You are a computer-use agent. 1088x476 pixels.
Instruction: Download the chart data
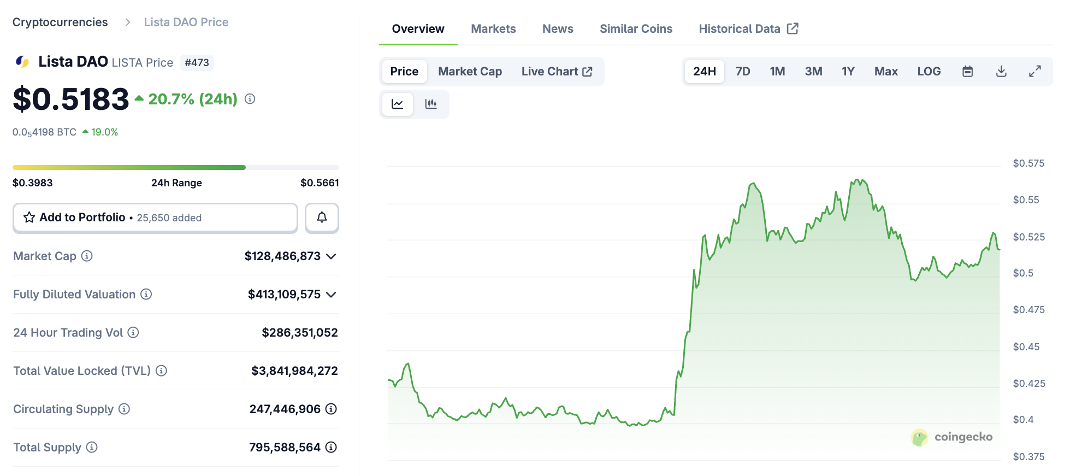coord(1001,72)
